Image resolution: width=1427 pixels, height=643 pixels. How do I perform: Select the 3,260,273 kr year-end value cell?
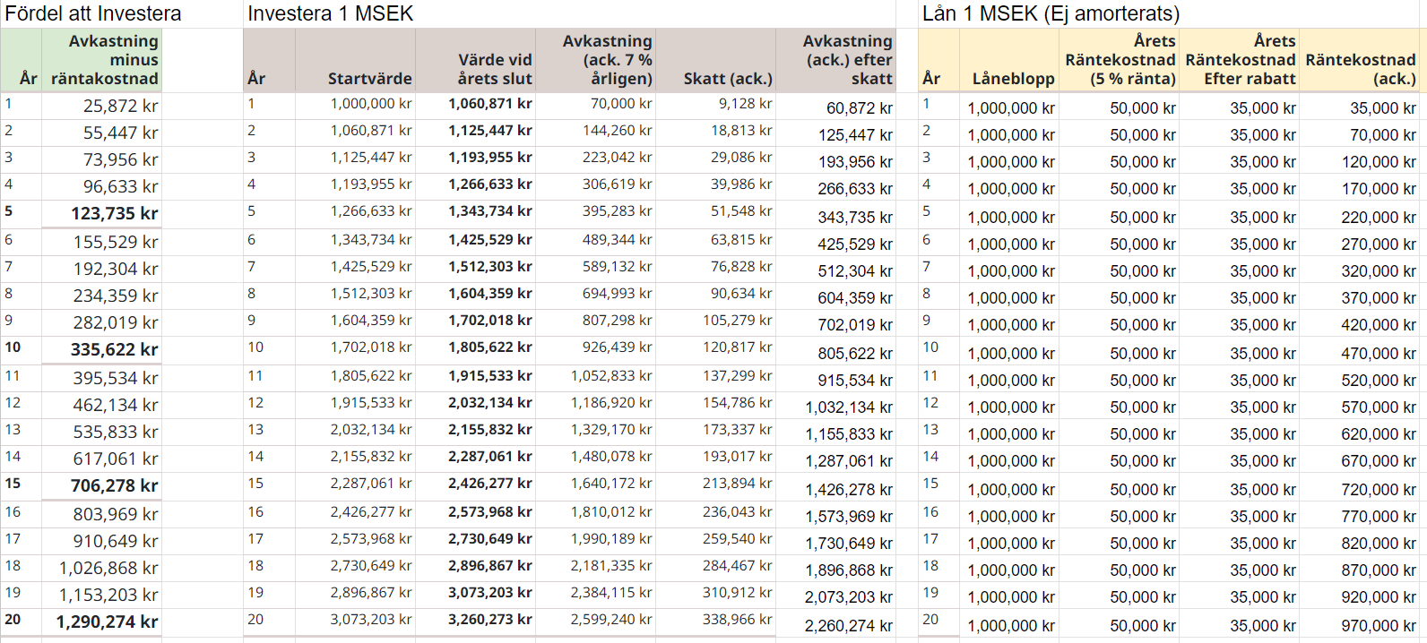489,620
